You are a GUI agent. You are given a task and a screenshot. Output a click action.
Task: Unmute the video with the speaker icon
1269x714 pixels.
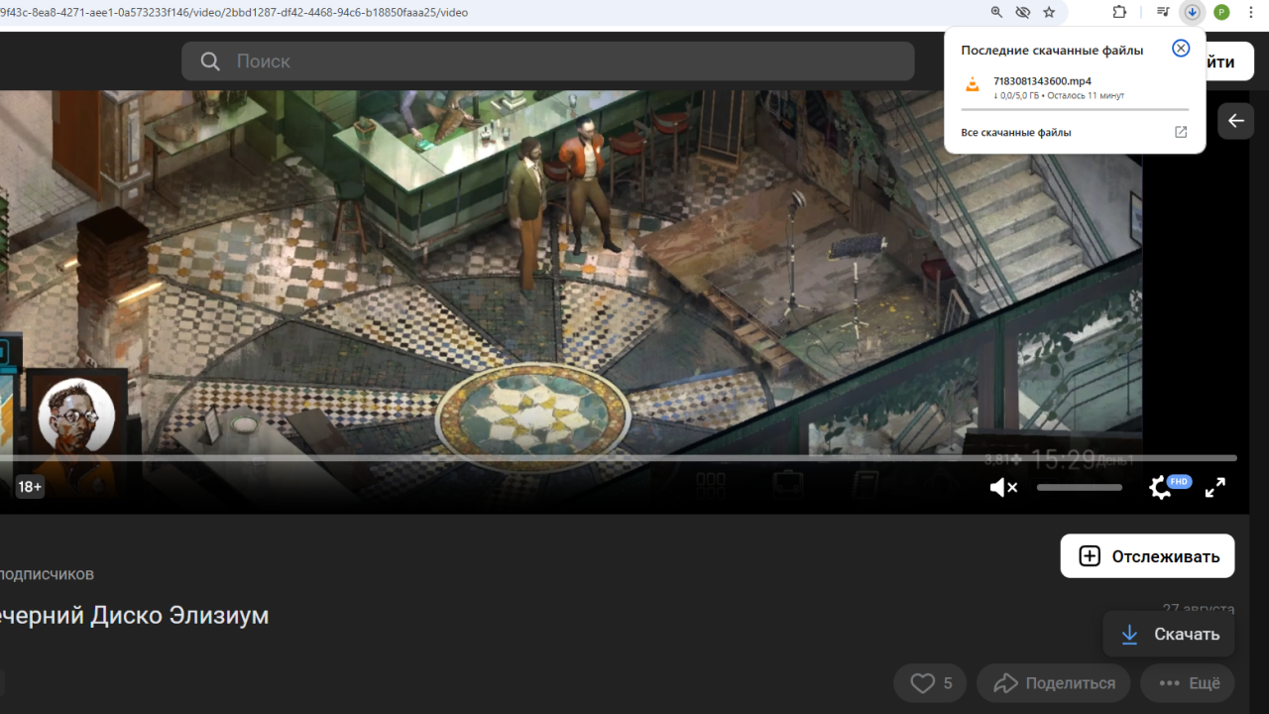(x=1003, y=487)
